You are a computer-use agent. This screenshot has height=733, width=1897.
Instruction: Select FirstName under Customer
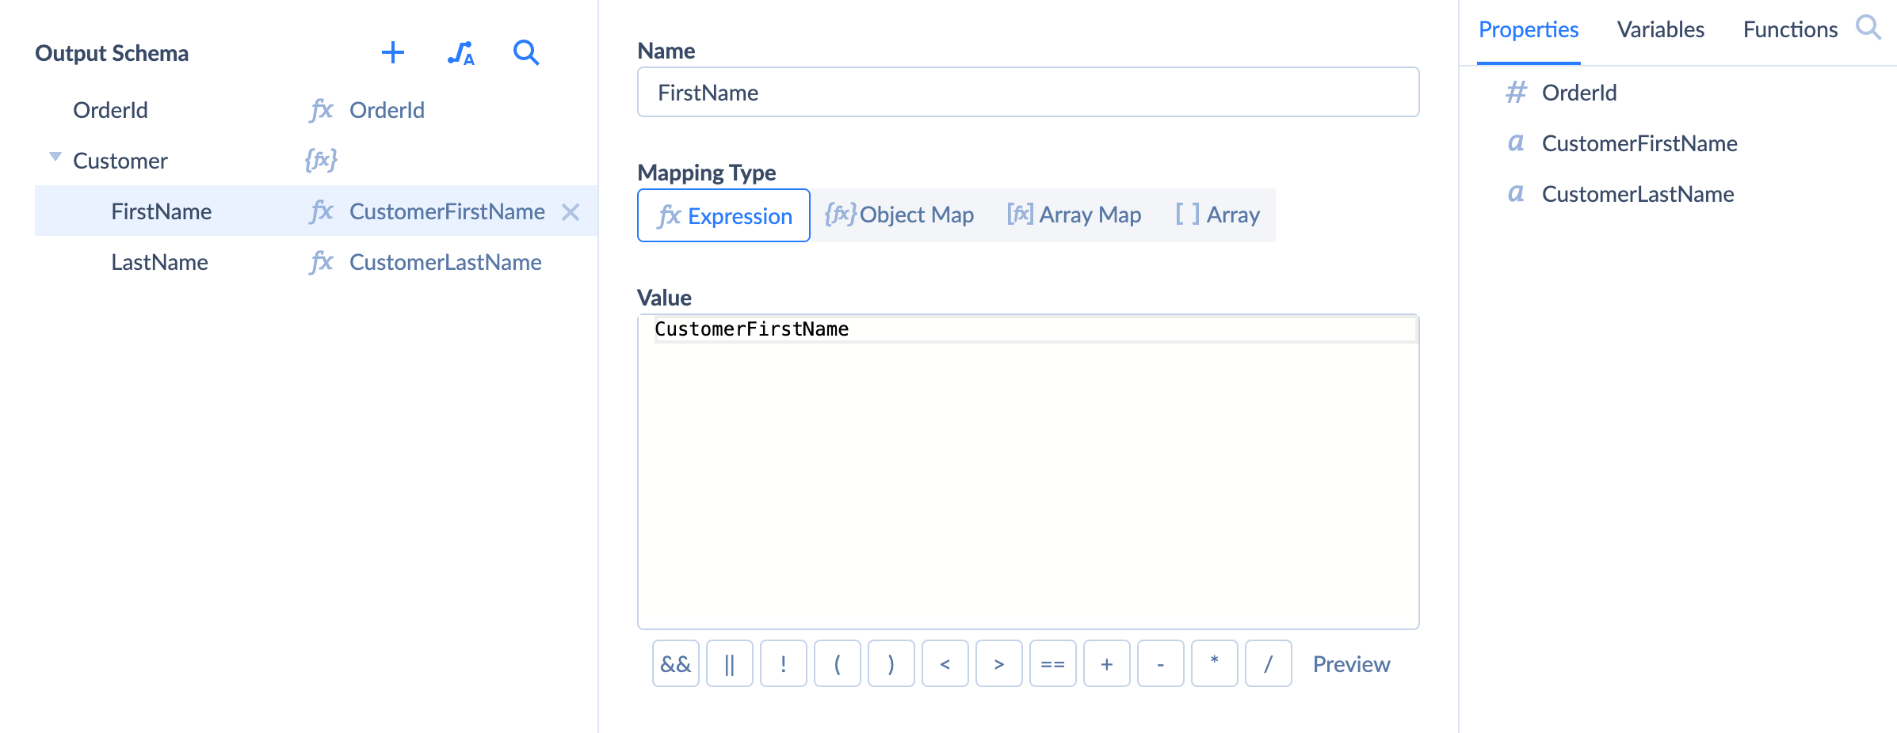tap(162, 211)
